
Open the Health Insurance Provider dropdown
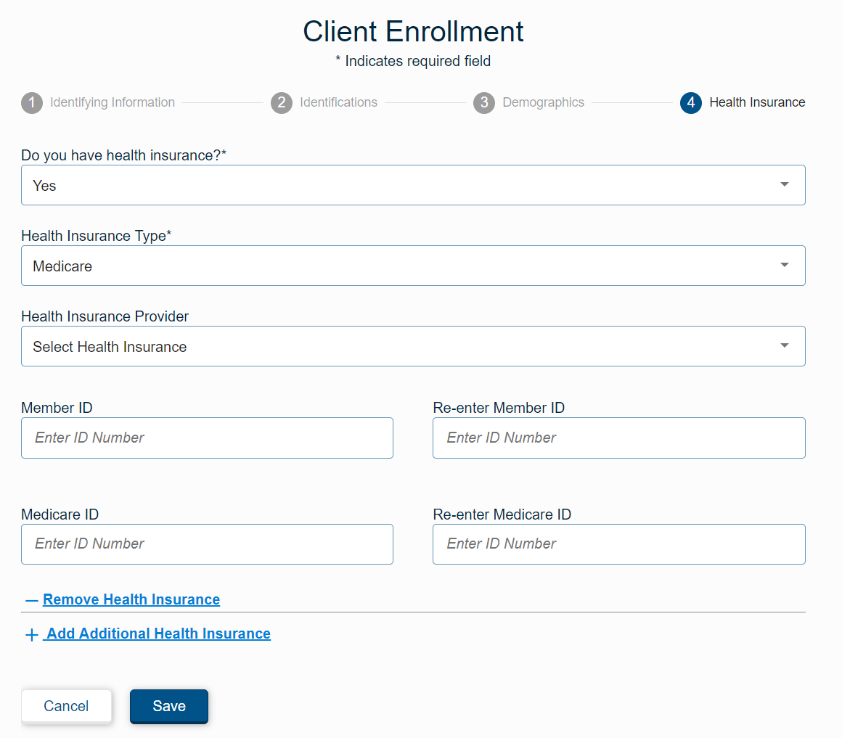coord(413,346)
